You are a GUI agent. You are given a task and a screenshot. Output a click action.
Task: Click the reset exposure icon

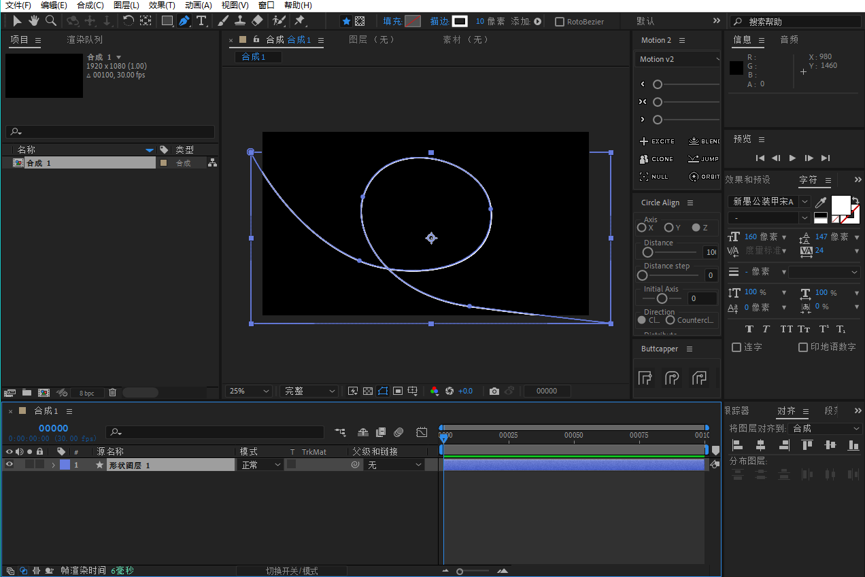coord(450,391)
